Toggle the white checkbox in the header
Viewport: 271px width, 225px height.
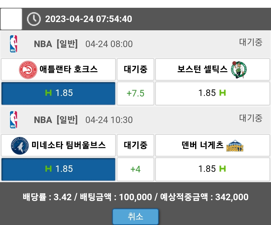(11, 19)
